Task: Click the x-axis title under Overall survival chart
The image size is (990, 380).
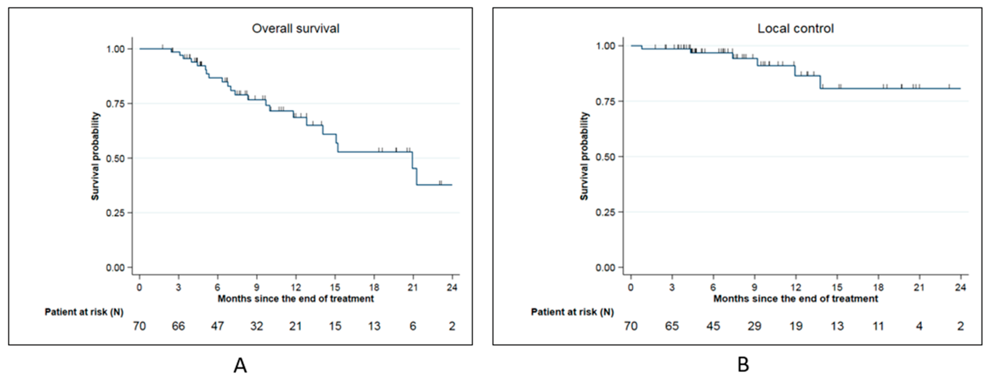Action: [296, 299]
